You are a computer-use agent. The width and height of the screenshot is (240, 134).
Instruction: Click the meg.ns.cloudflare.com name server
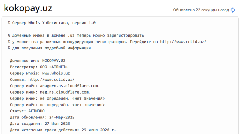(x=65, y=92)
